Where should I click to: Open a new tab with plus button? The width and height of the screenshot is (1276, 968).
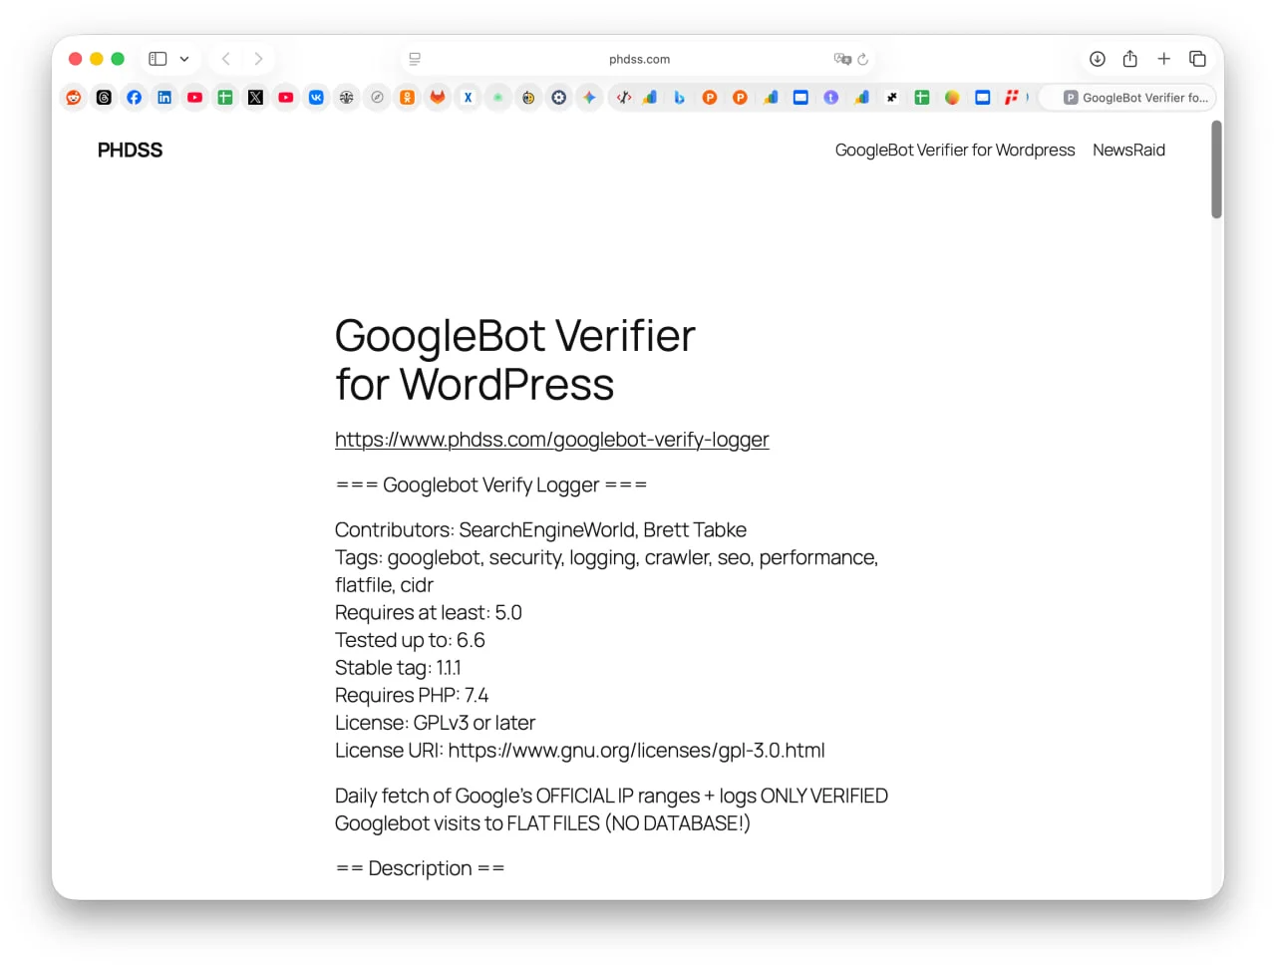[x=1163, y=59]
